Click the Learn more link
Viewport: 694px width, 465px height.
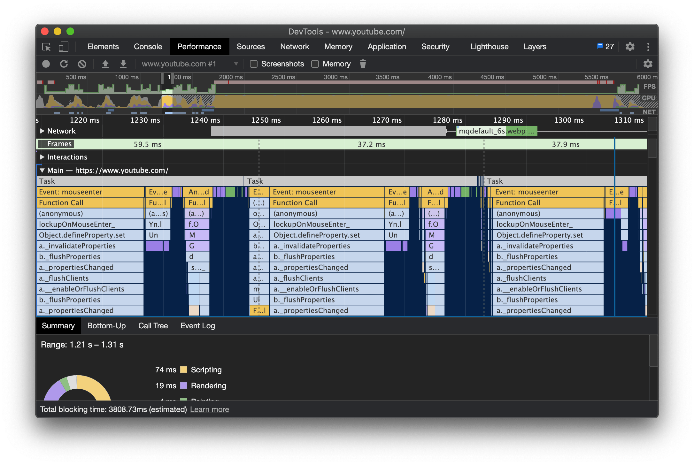(x=209, y=409)
